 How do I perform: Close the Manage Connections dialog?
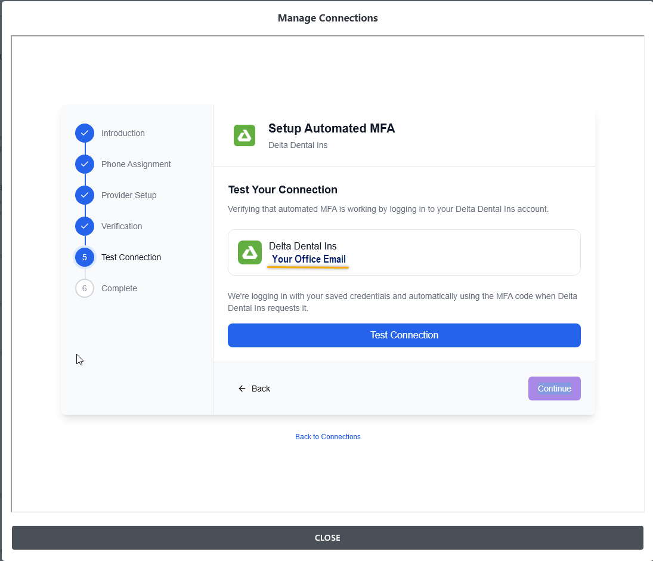327,538
